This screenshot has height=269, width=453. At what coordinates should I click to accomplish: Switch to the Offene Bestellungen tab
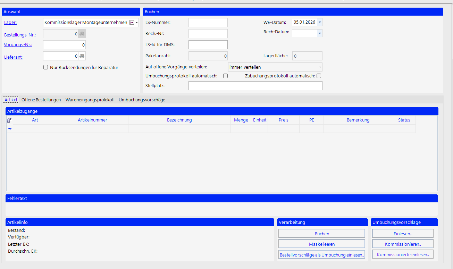[x=41, y=100]
